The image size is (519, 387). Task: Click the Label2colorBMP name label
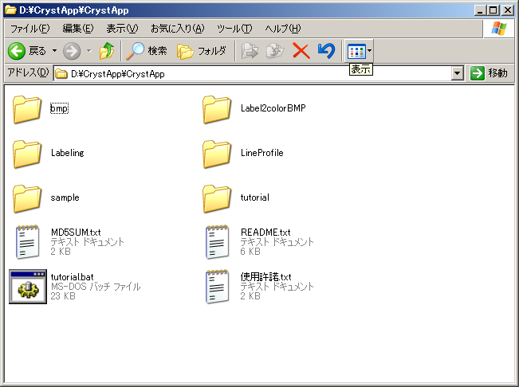coord(273,108)
